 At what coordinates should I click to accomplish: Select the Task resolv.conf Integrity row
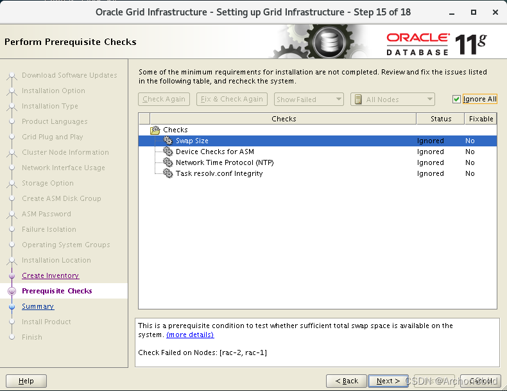pos(318,173)
